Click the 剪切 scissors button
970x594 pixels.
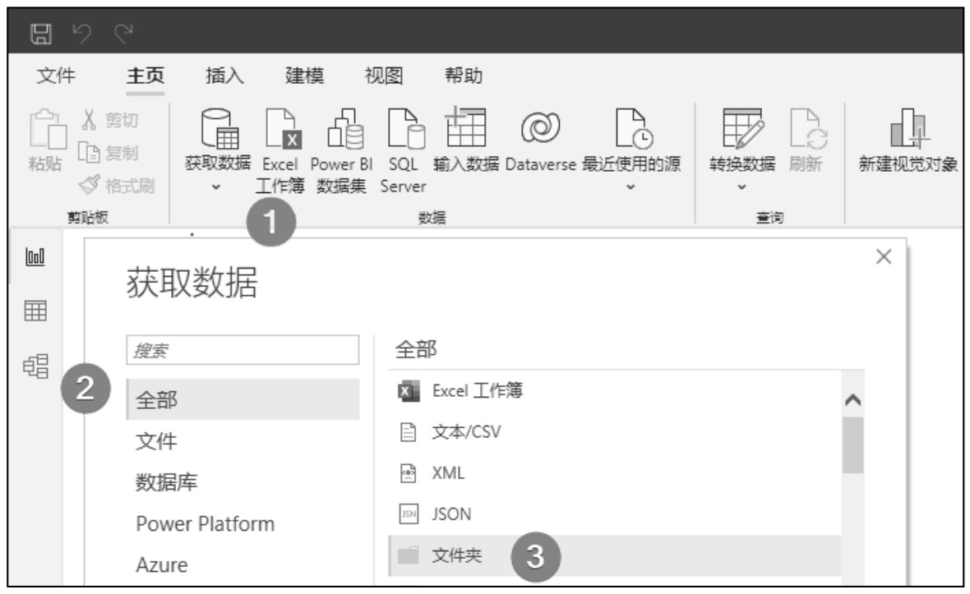110,120
